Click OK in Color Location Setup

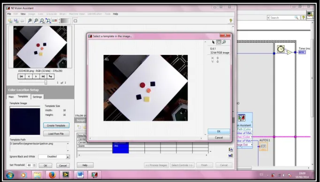pyautogui.click(x=46, y=166)
